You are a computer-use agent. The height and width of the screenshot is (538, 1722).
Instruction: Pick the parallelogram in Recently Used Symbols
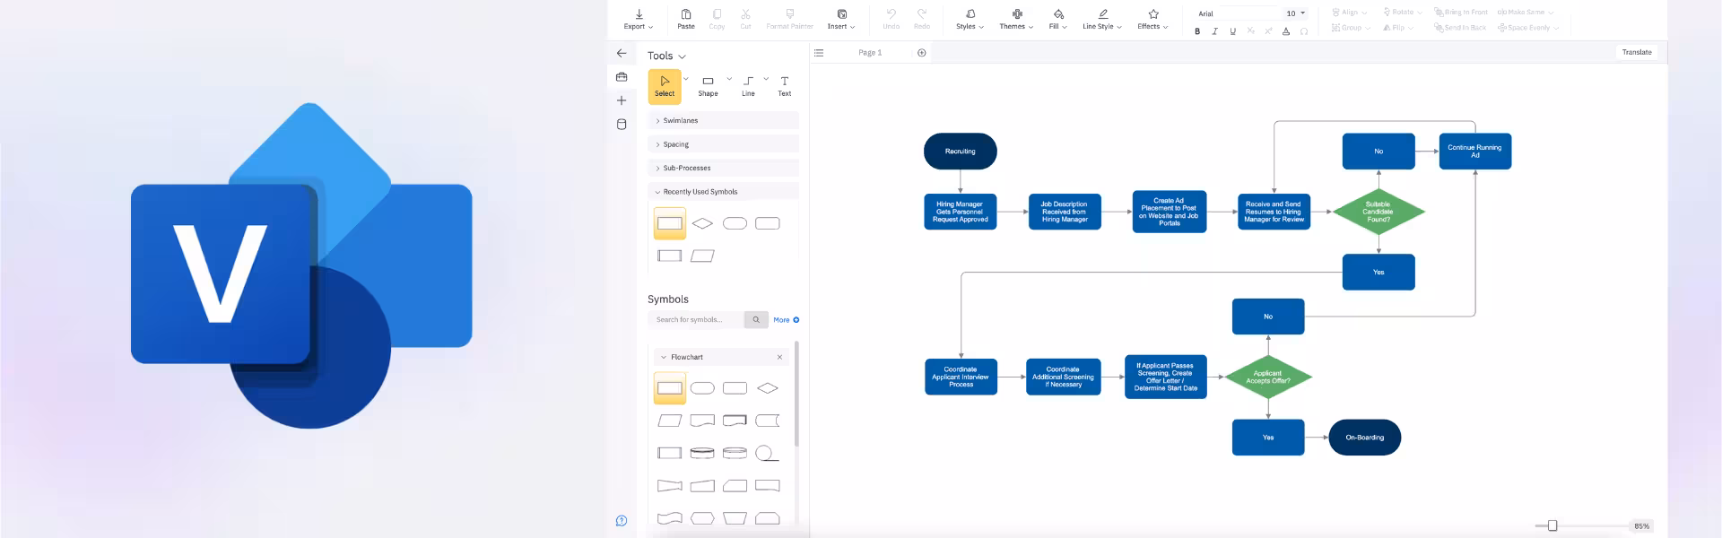(x=702, y=256)
